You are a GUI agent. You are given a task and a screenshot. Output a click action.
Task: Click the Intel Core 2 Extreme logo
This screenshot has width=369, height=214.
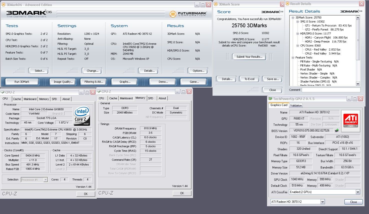82,116
